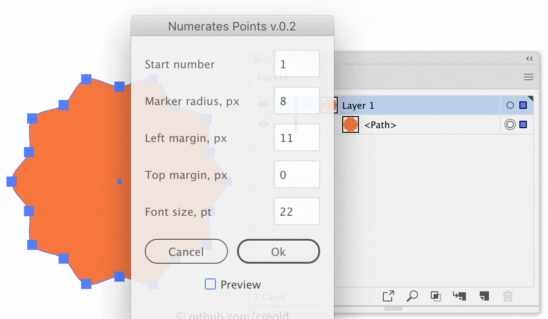Image resolution: width=548 pixels, height=319 pixels.
Task: Click Create New Layer icon
Action: 484,296
